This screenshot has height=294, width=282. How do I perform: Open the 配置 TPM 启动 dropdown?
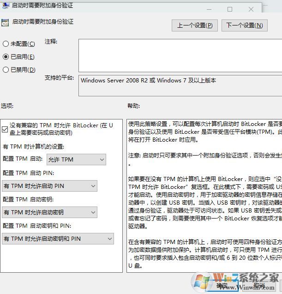[x=76, y=160]
